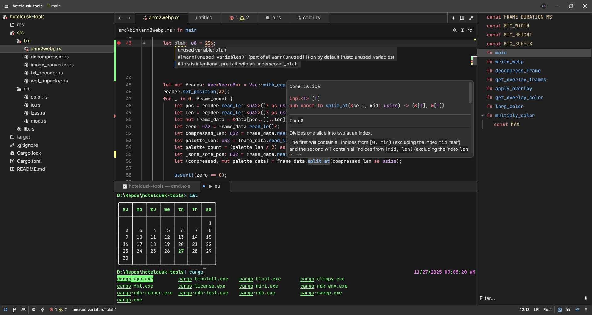This screenshot has width=592, height=315.
Task: Open project search magnifier in status bar
Action: (x=34, y=309)
